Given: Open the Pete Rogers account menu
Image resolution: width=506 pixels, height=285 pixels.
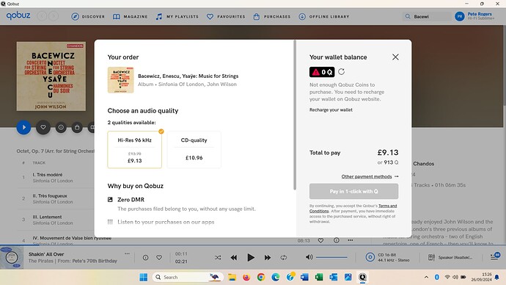Looking at the screenshot, I should (x=474, y=16).
